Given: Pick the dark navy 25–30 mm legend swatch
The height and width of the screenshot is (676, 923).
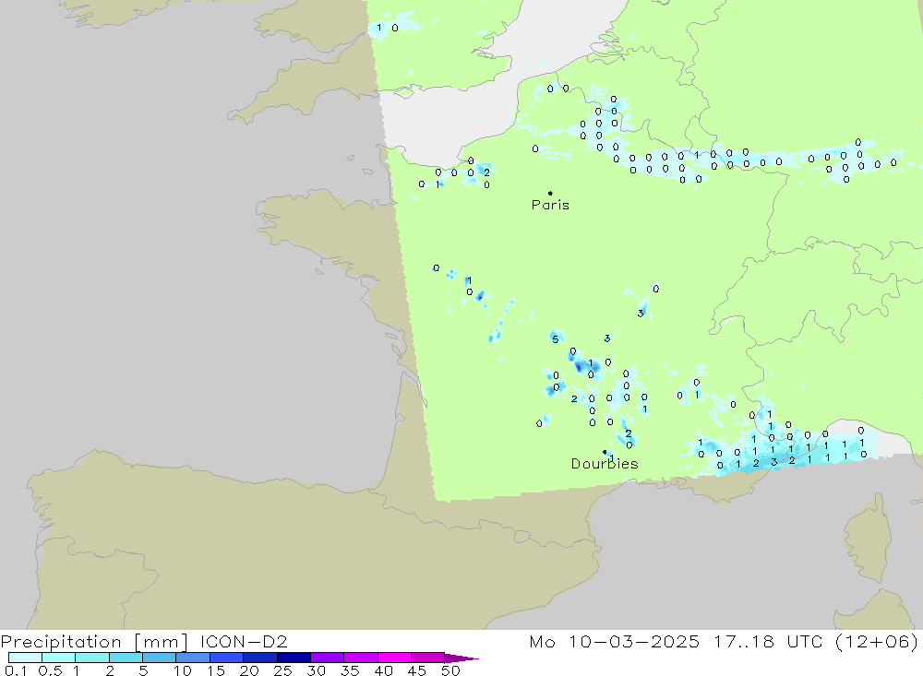Looking at the screenshot, I should [x=294, y=658].
